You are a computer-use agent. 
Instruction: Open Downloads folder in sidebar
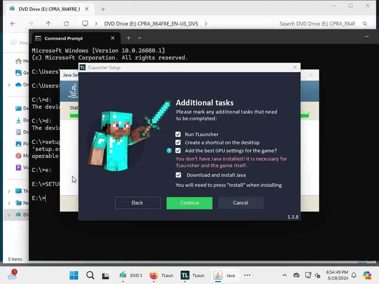22,120
